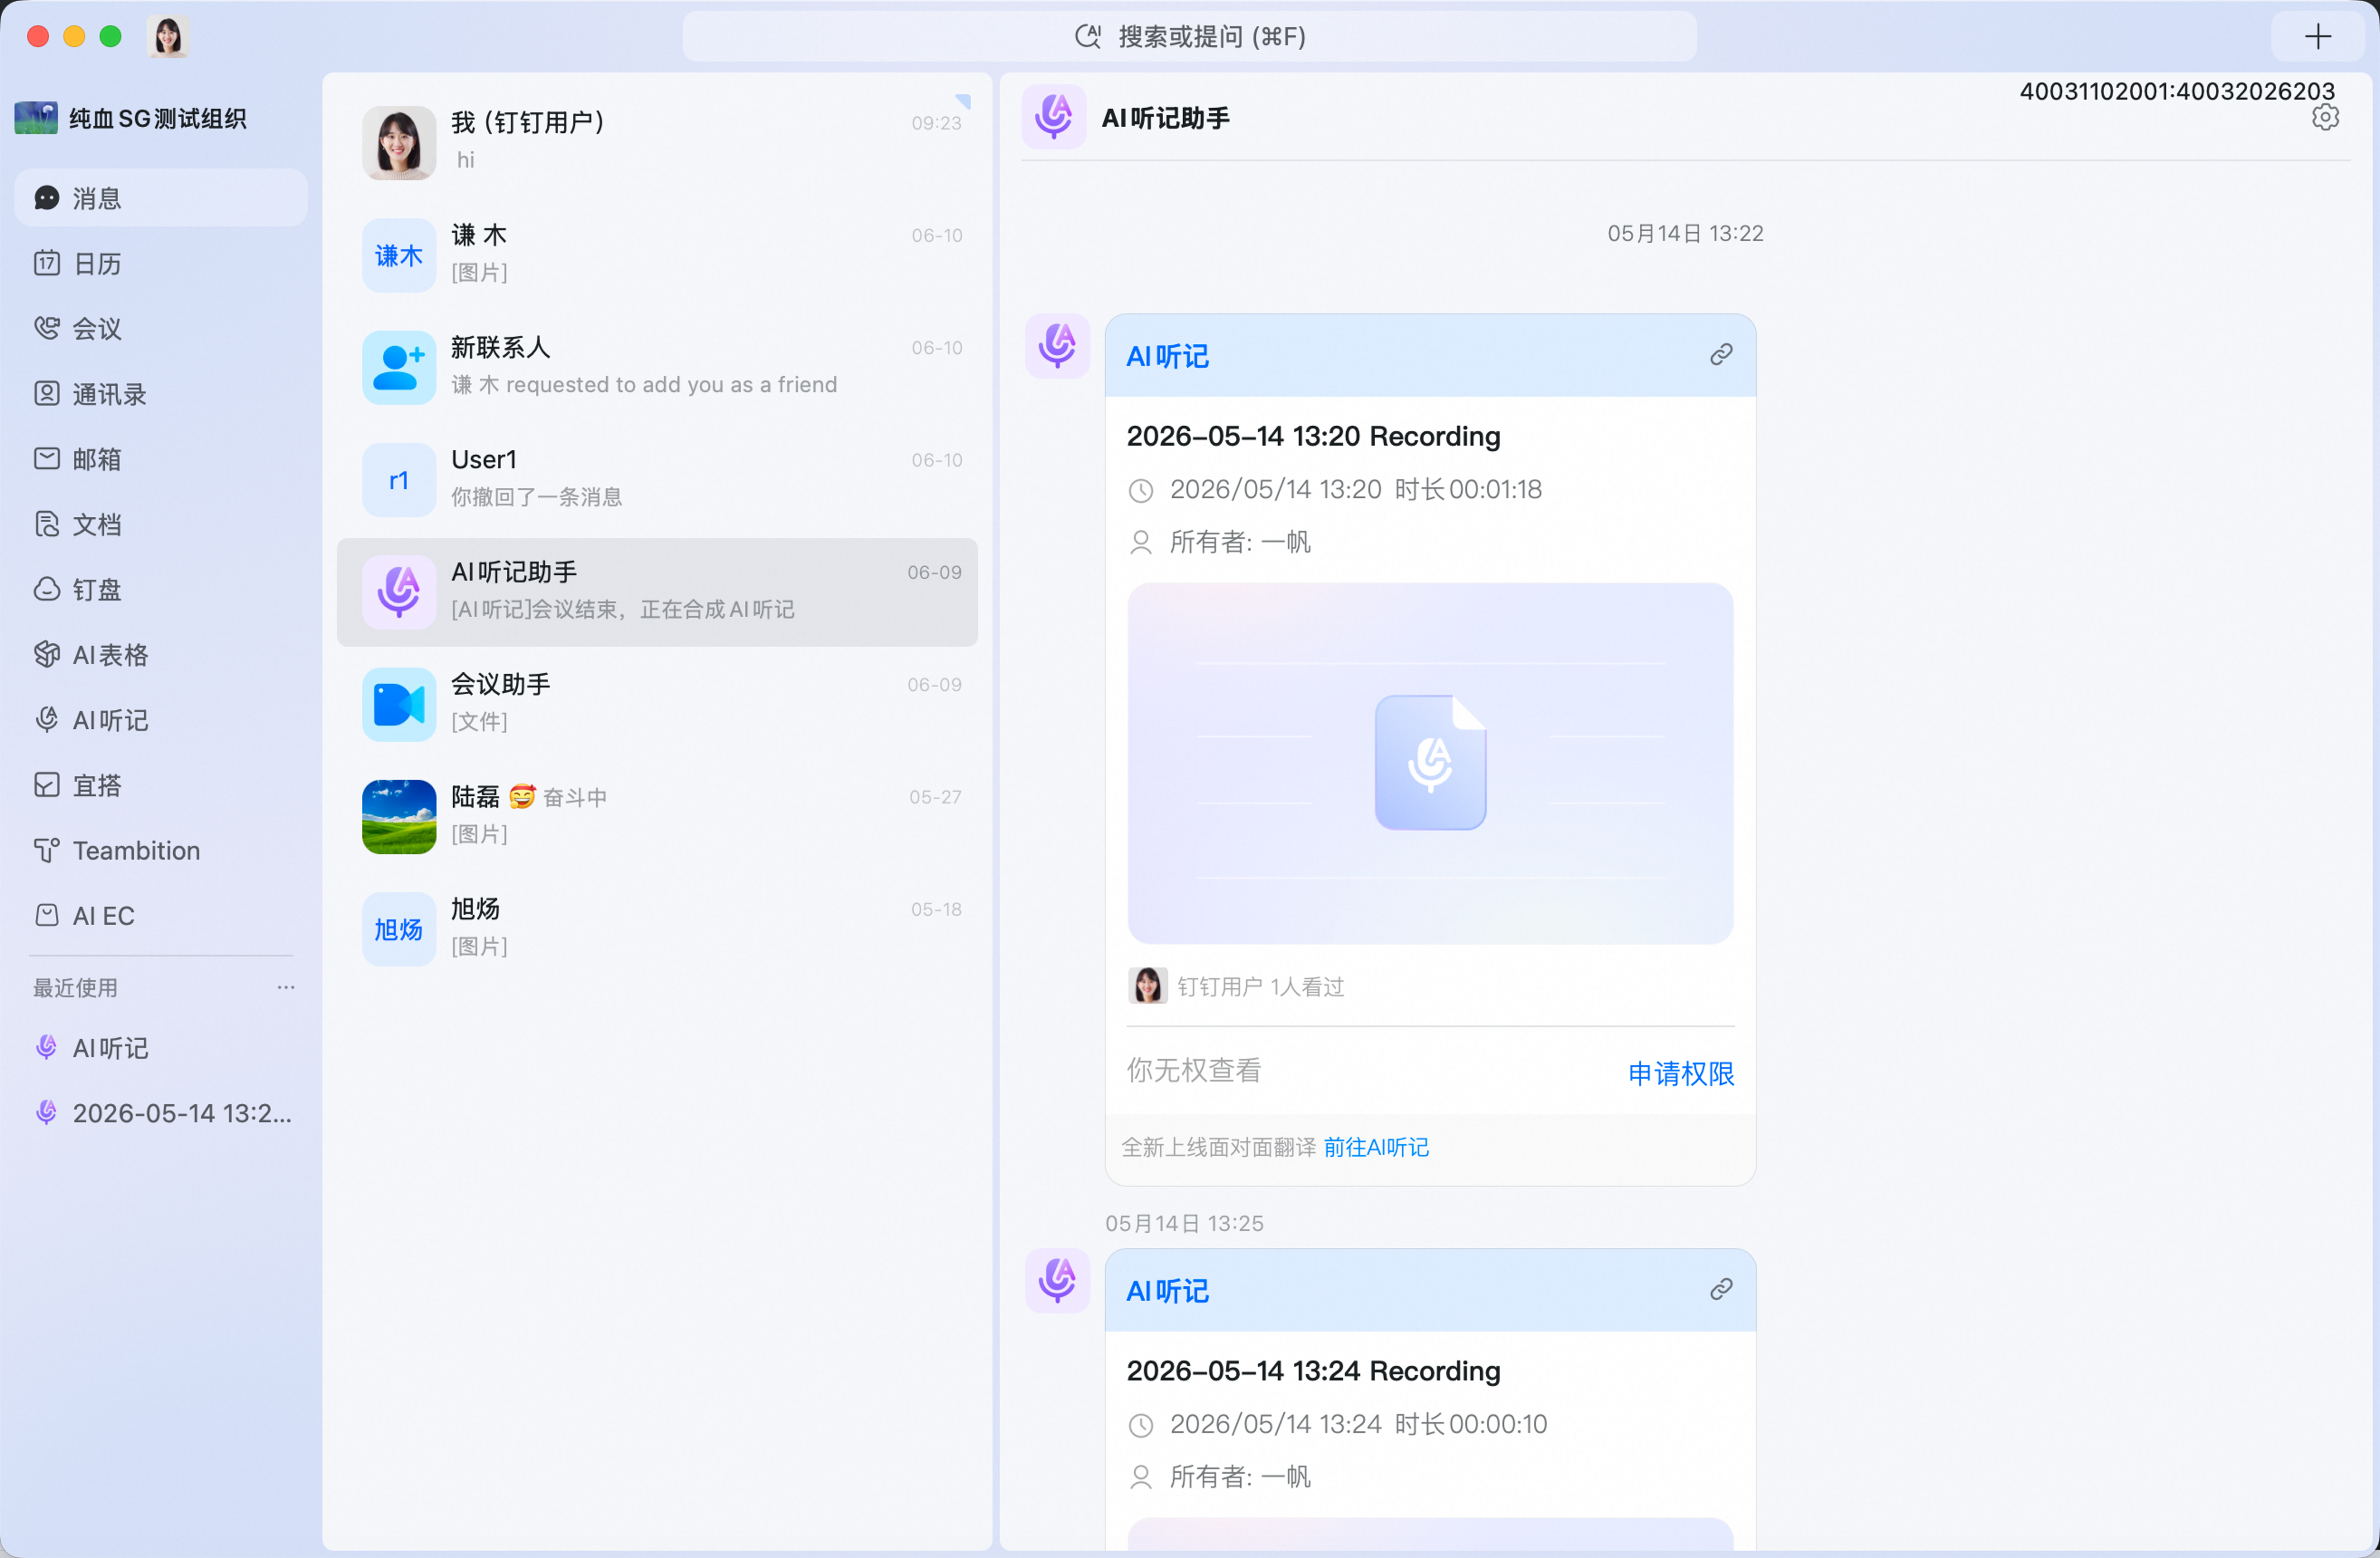Open 文档 documents section
This screenshot has height=1558, width=2380.
161,524
